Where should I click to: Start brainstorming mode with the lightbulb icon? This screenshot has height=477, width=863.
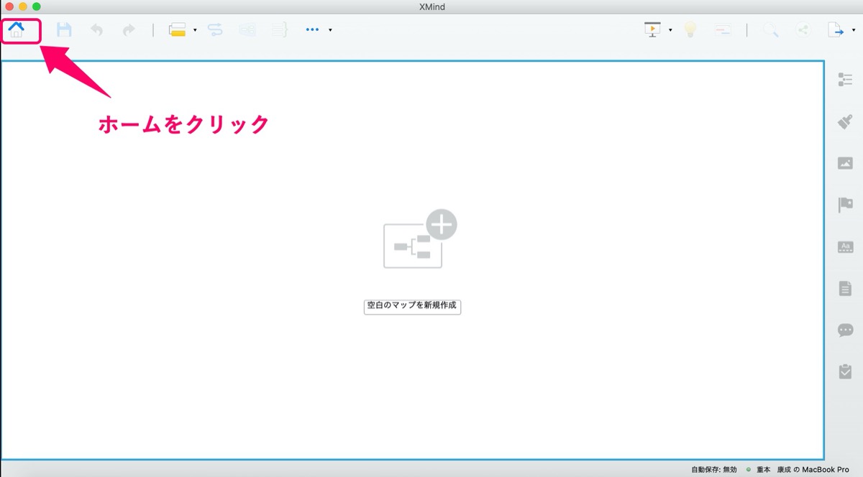[690, 29]
